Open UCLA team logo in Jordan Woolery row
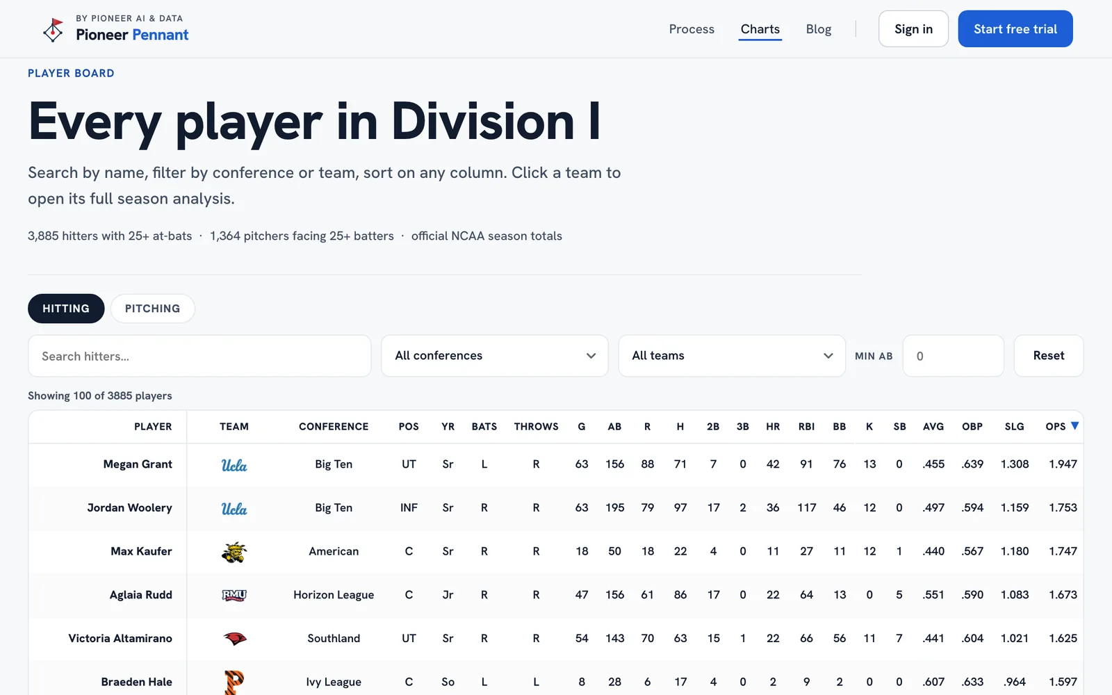The image size is (1112, 695). click(234, 509)
